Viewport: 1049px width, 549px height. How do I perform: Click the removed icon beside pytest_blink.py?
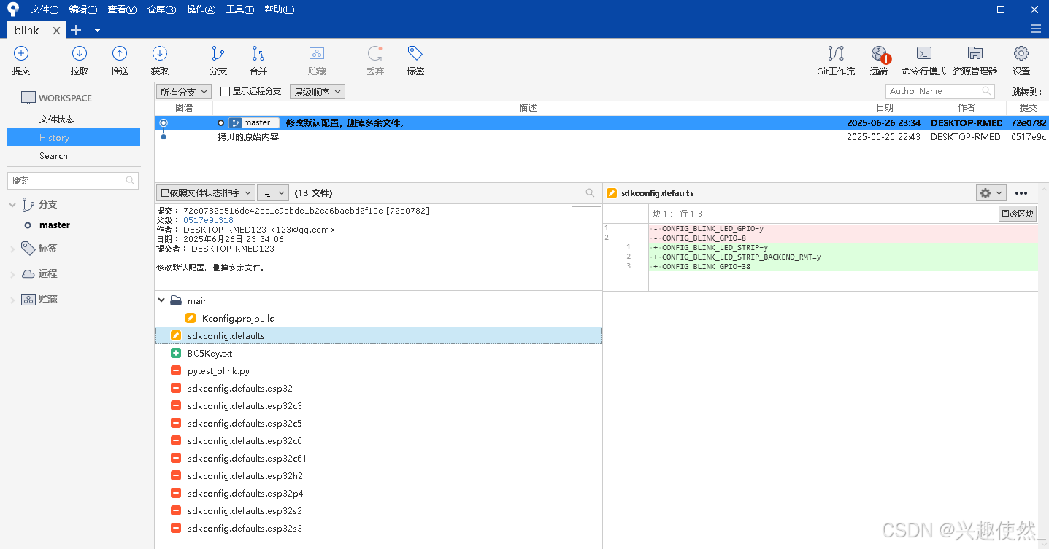tap(175, 370)
